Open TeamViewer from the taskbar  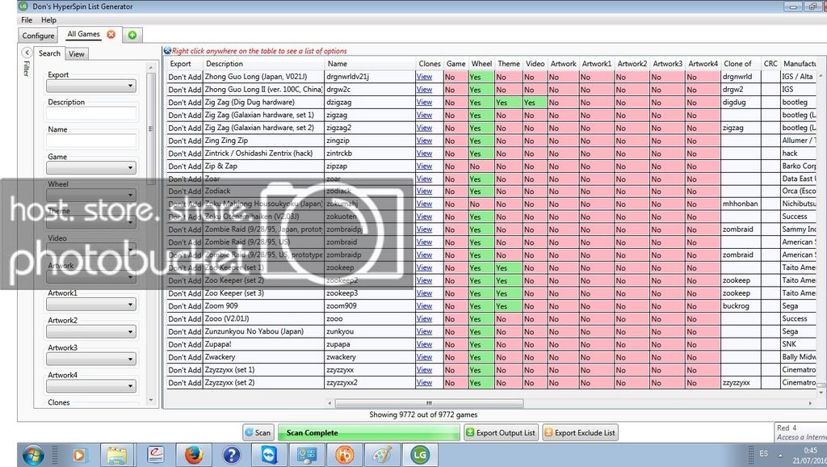pyautogui.click(x=269, y=455)
